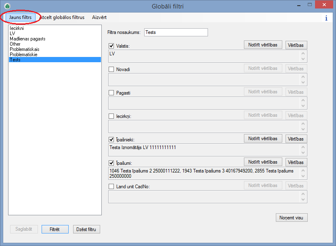336x246 pixels.
Task: Click Notīrīt vērtības for Valstis
Action: coord(263,45)
